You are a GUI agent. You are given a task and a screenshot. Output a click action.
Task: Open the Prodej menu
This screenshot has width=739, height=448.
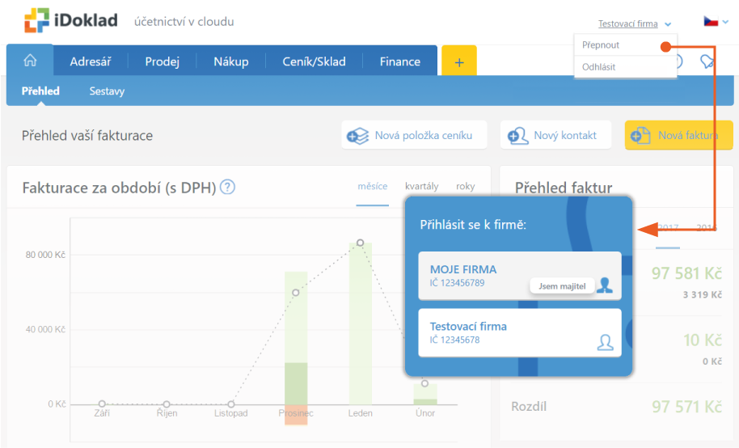tap(163, 61)
